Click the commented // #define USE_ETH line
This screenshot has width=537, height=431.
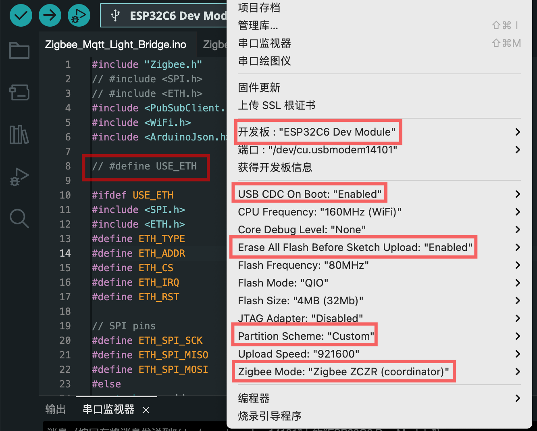click(x=144, y=166)
